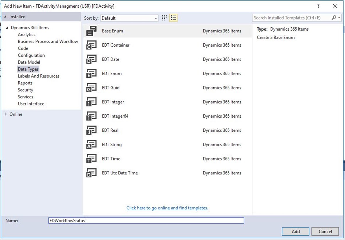The height and width of the screenshot is (240, 345).
Task: Click the Cancel button
Action: click(325, 232)
